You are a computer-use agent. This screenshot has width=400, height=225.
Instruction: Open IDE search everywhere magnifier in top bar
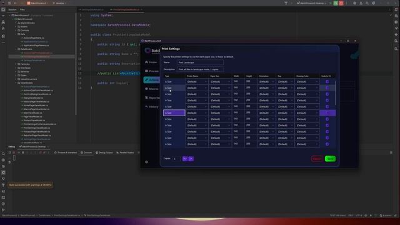pyautogui.click(x=367, y=3)
